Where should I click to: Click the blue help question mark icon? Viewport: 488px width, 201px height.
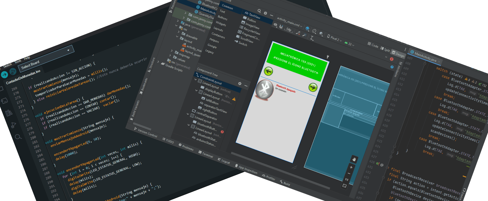point(392,67)
